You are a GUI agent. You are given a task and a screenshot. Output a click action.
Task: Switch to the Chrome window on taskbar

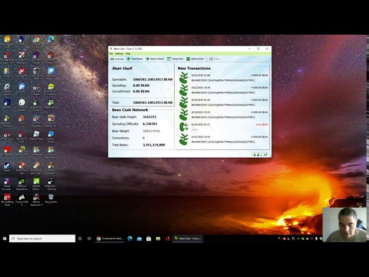[x=110, y=238]
